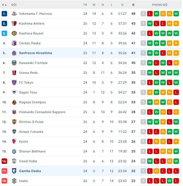Image resolution: width=183 pixels, height=186 pixels.
Task: Open the Cerezo Osaka team link
Action: (x=30, y=43)
